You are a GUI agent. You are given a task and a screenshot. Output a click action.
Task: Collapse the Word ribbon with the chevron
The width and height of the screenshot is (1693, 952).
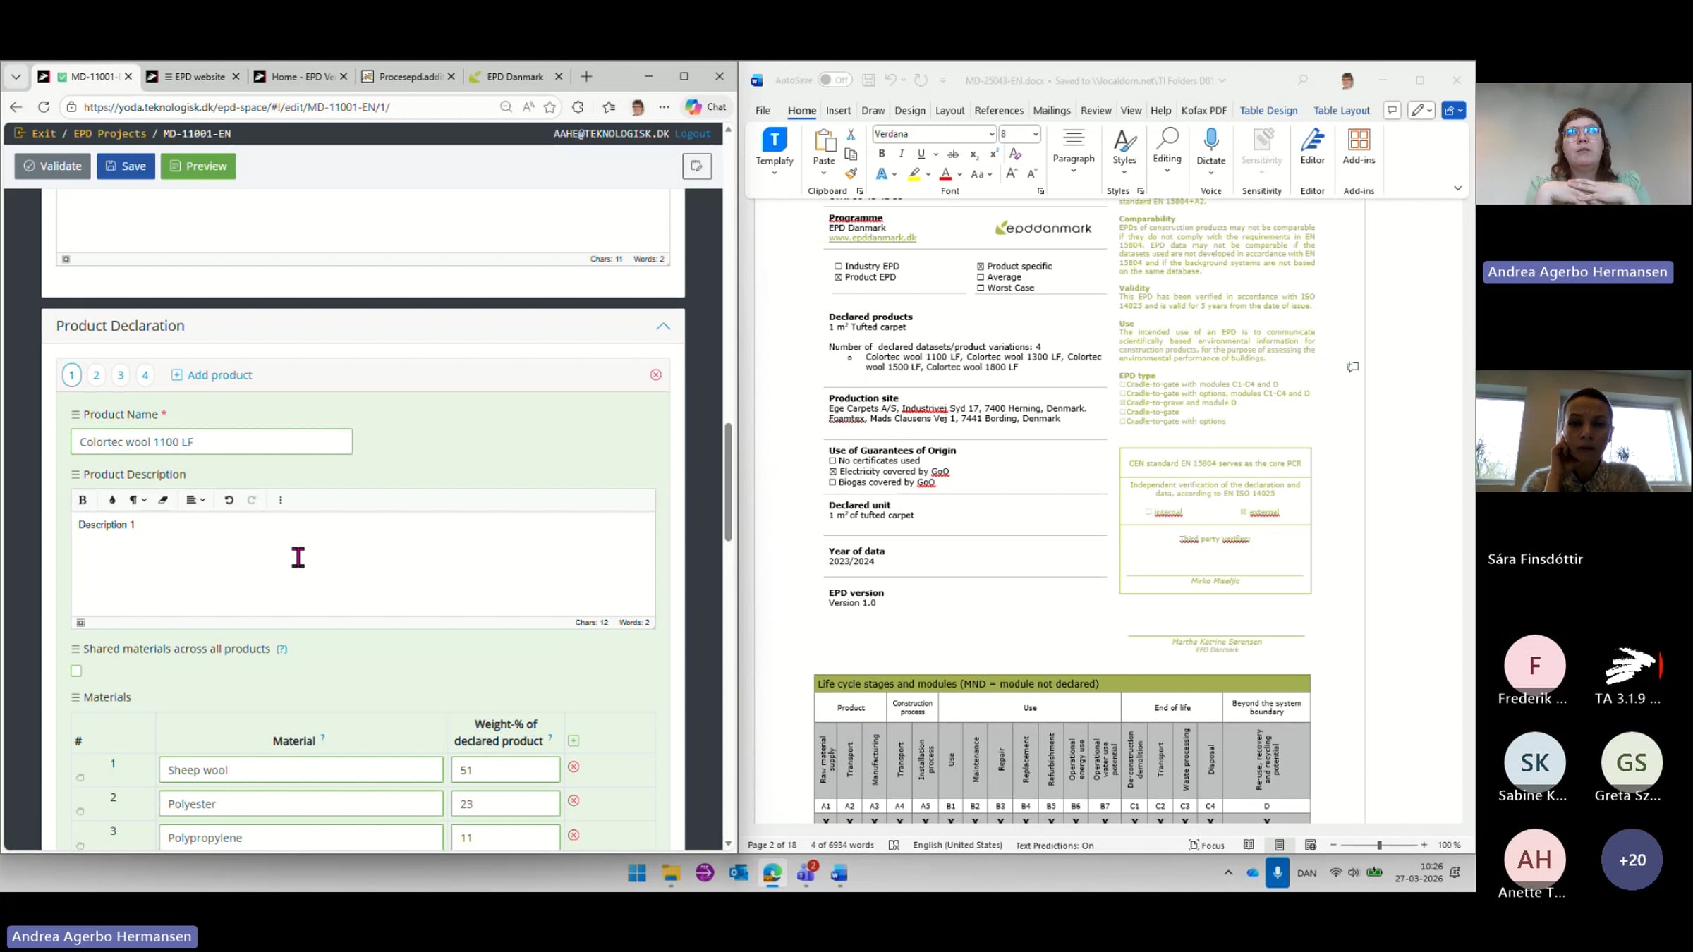point(1457,188)
